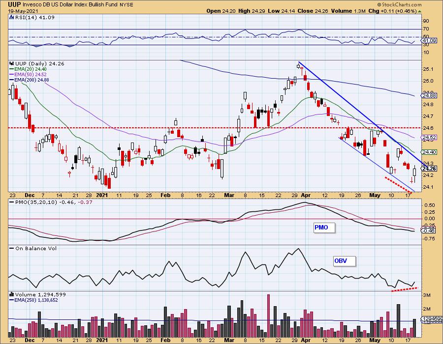Click the Close 24.26 header value
The height and width of the screenshot is (344, 443).
tap(313, 11)
